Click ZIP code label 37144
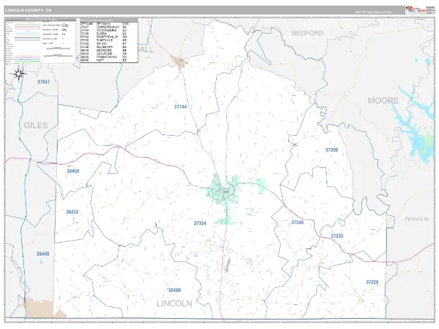This screenshot has width=439, height=329. pos(180,107)
